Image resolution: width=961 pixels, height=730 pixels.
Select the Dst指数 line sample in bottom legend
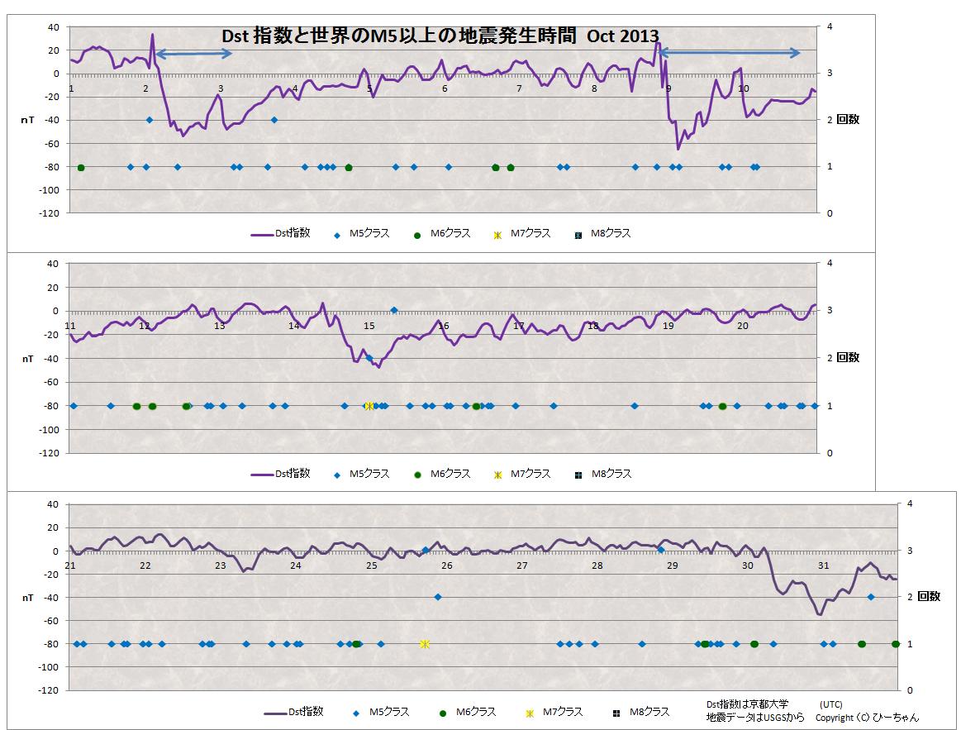pyautogui.click(x=276, y=713)
